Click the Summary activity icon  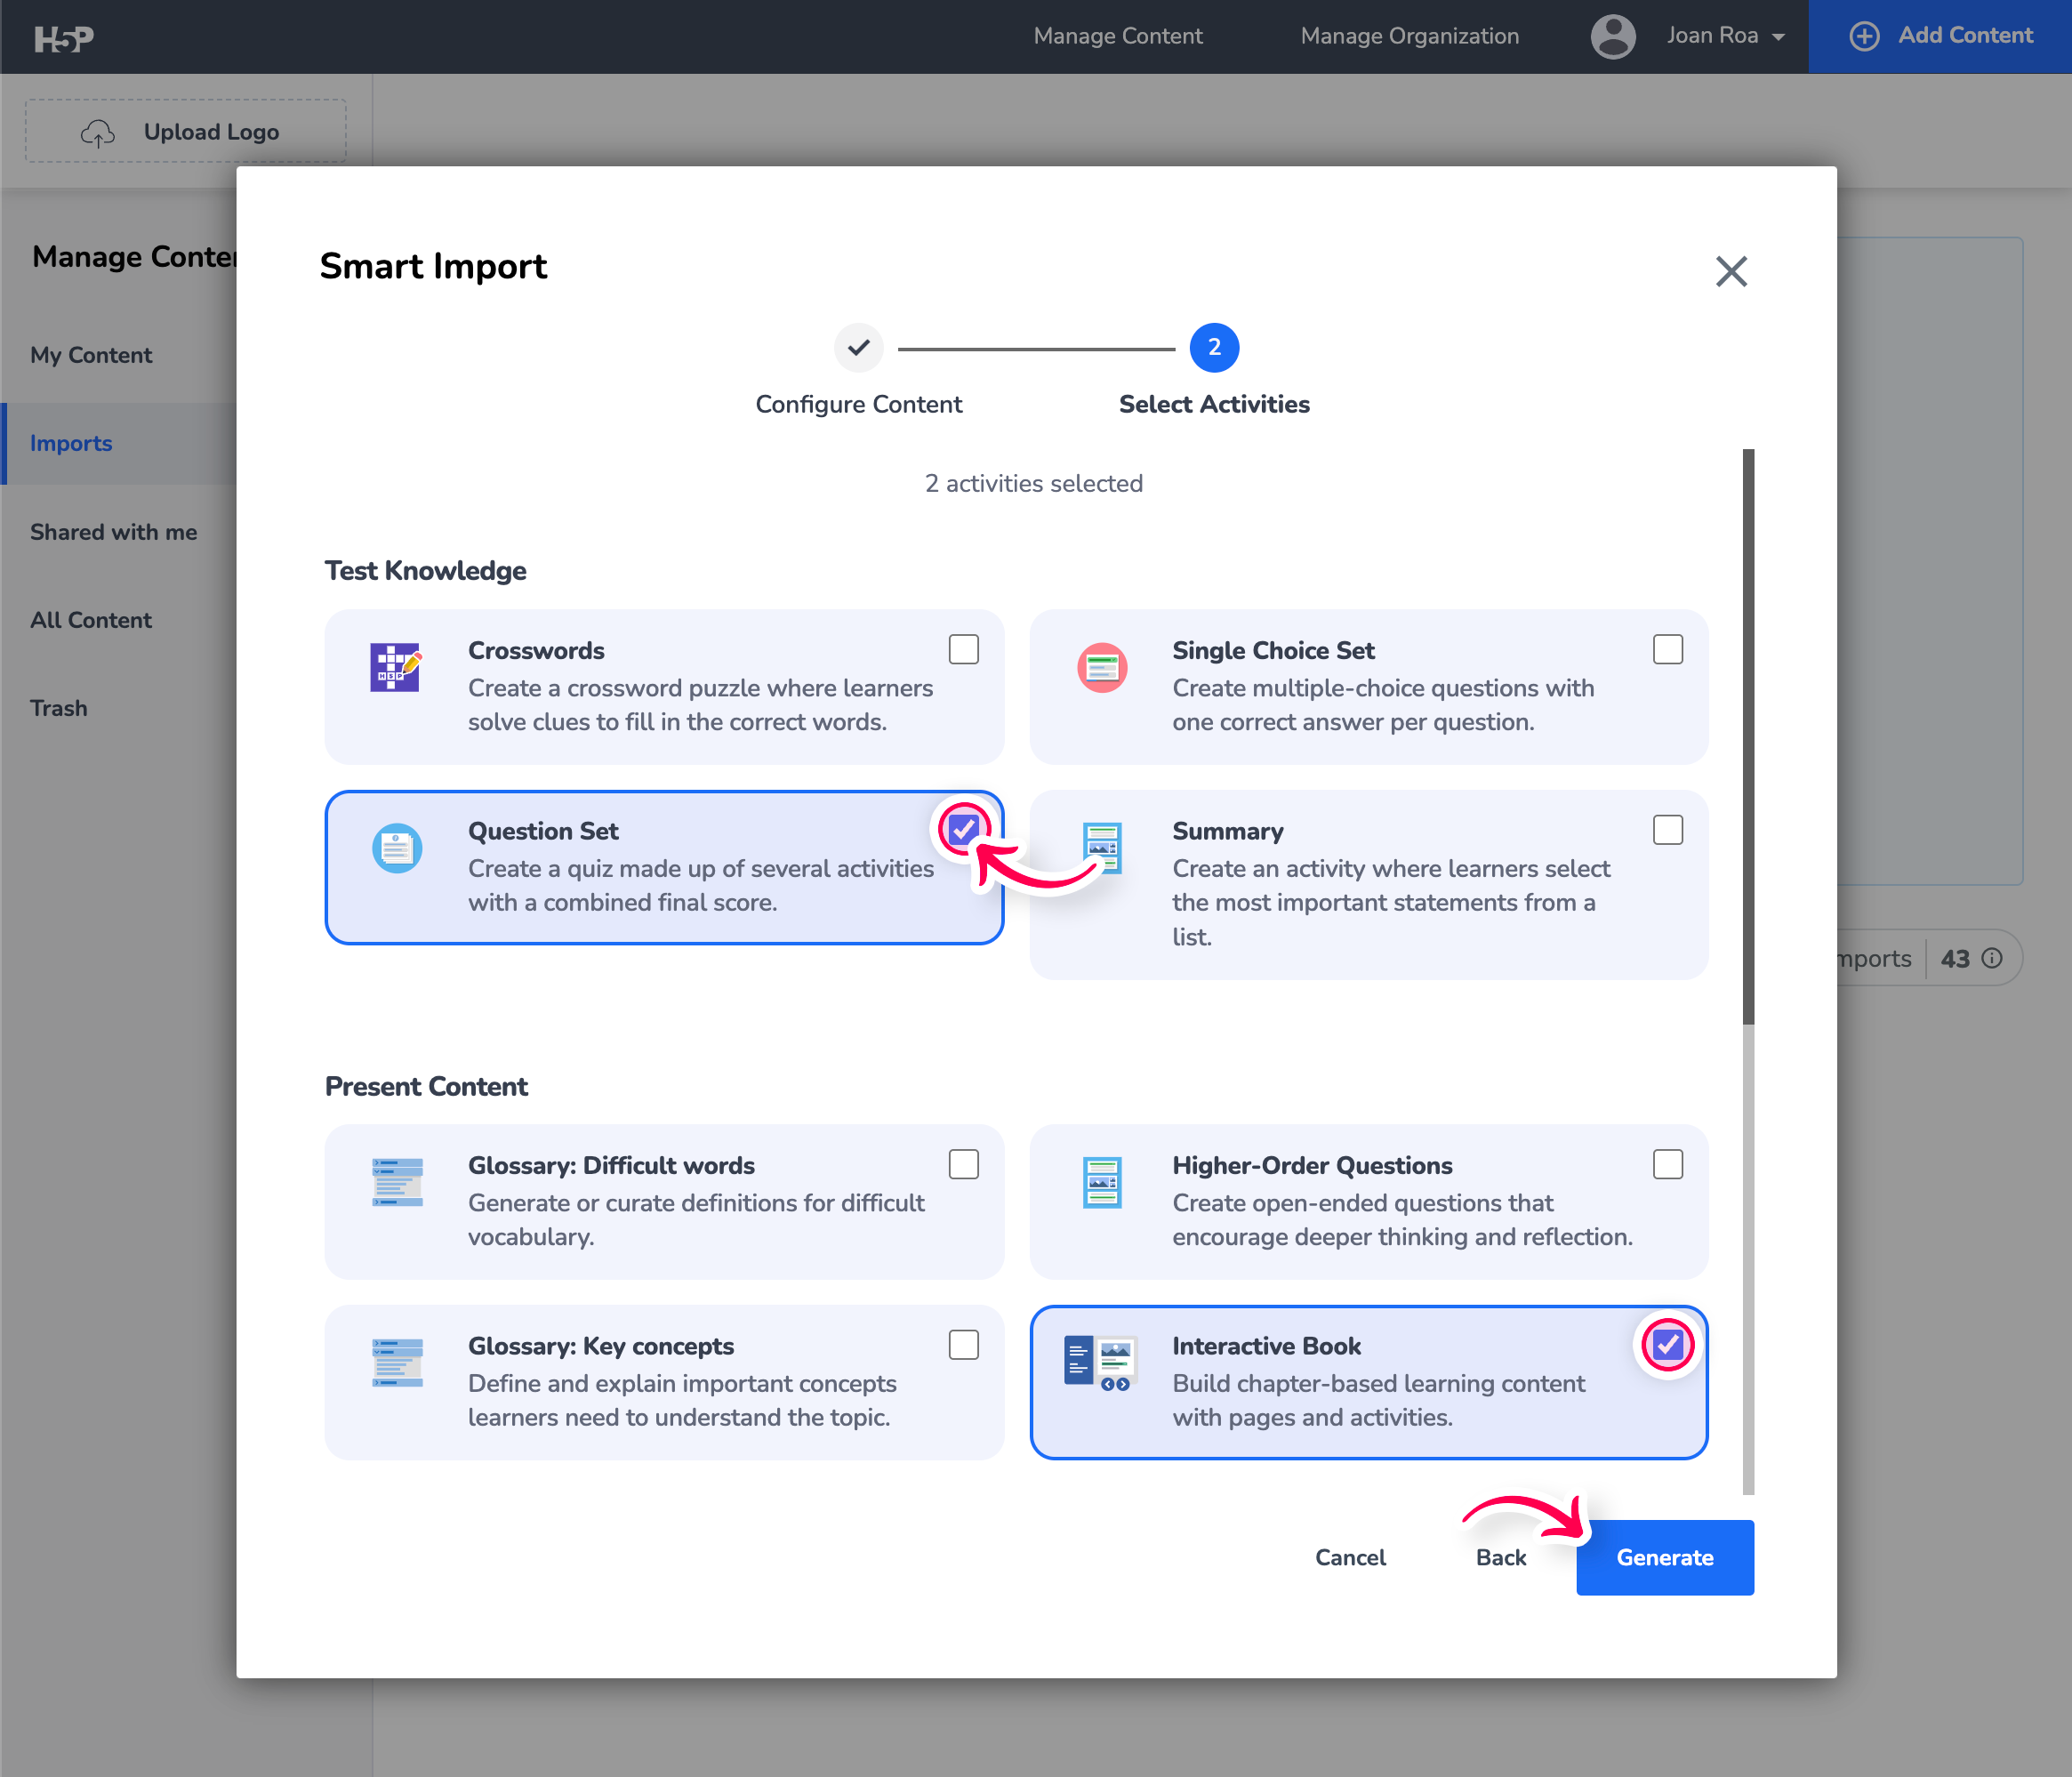(x=1102, y=848)
